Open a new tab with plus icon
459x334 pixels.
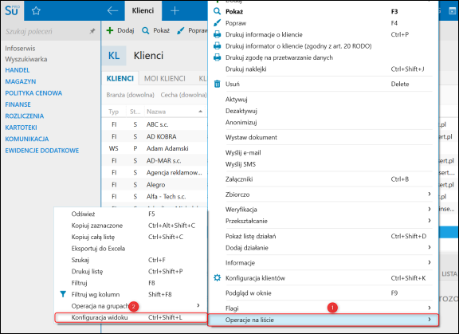[175, 11]
